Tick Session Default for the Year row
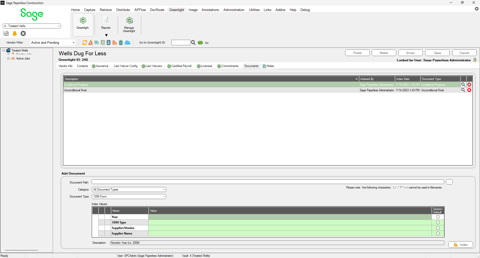The height and width of the screenshot is (258, 480). click(438, 217)
